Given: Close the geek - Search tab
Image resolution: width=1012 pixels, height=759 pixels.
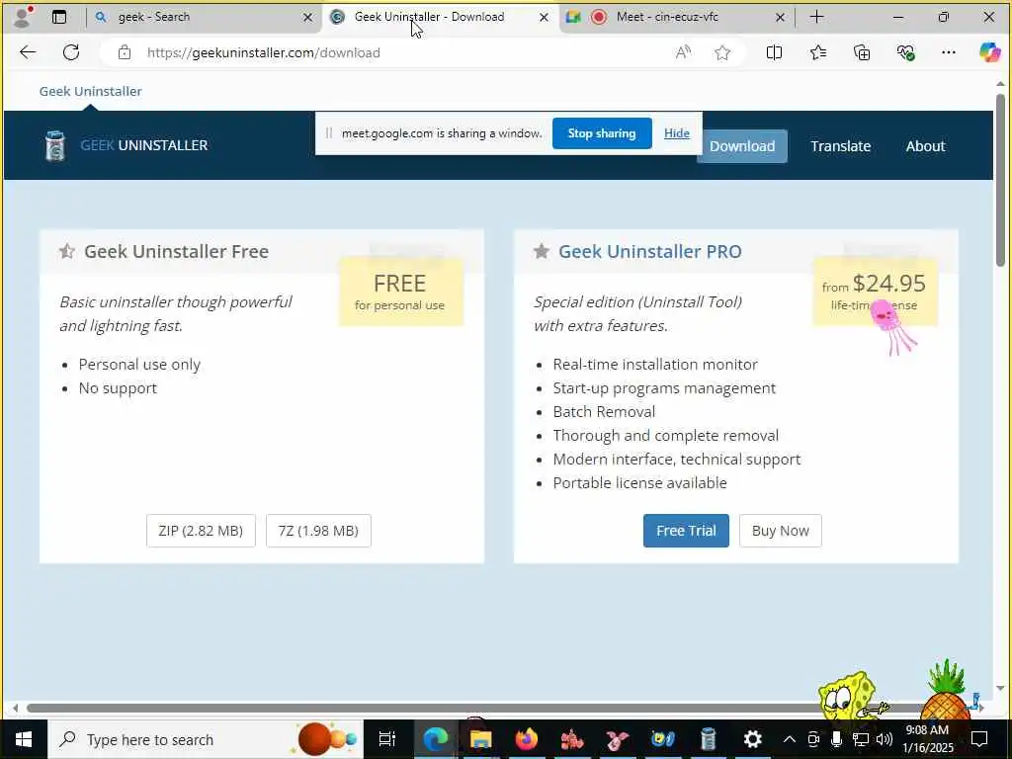Looking at the screenshot, I should [308, 18].
